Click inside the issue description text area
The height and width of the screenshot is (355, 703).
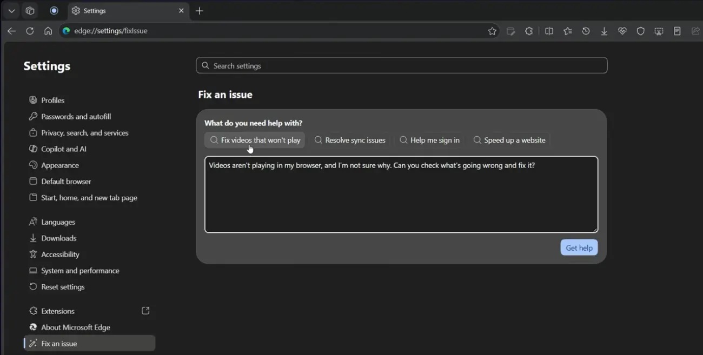click(401, 195)
